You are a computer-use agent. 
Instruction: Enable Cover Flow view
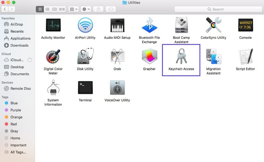click(x=62, y=9)
